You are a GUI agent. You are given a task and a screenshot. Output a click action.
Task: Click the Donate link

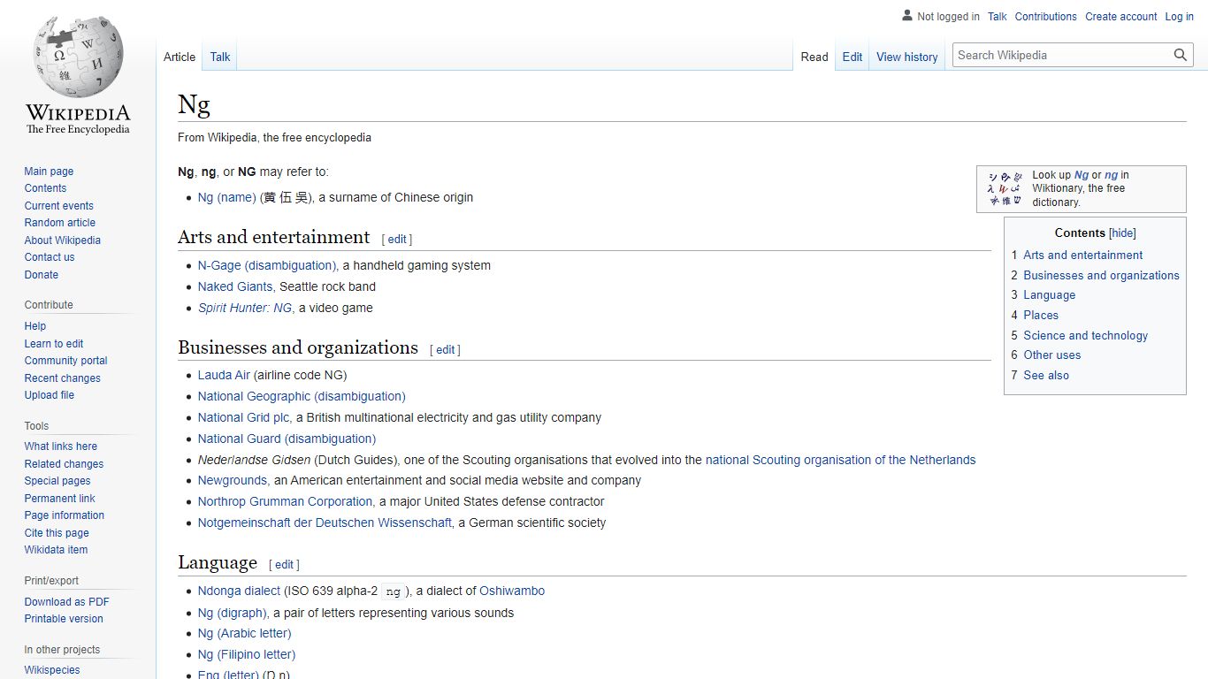42,275
